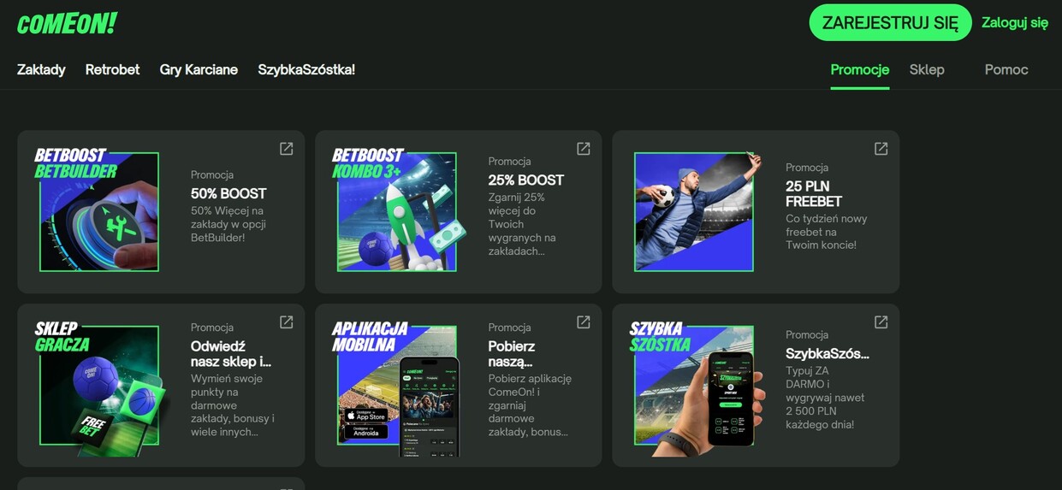Click Promocja label above 25 PLN FREEBET

807,168
